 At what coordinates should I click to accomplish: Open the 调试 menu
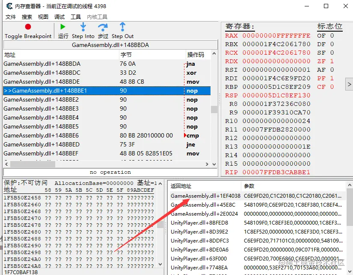coord(59,17)
